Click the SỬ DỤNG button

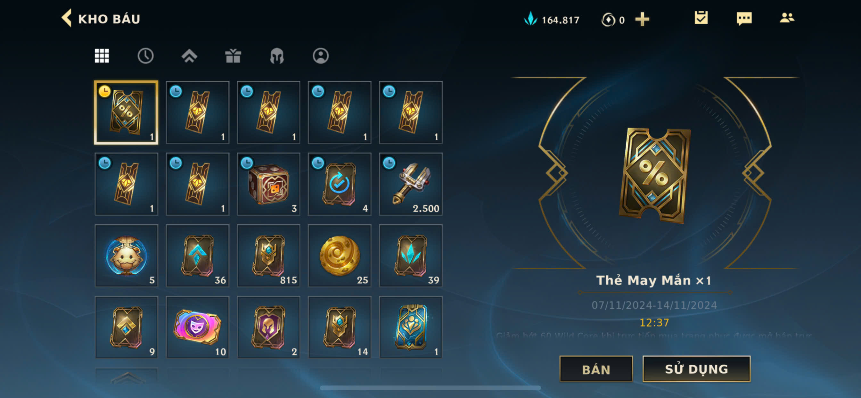coord(696,369)
